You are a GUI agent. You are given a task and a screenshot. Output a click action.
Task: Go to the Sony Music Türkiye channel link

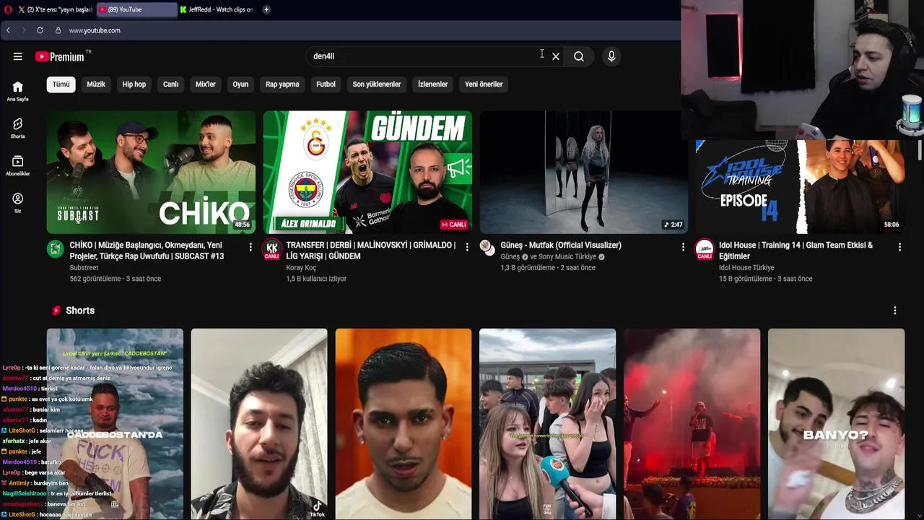567,257
